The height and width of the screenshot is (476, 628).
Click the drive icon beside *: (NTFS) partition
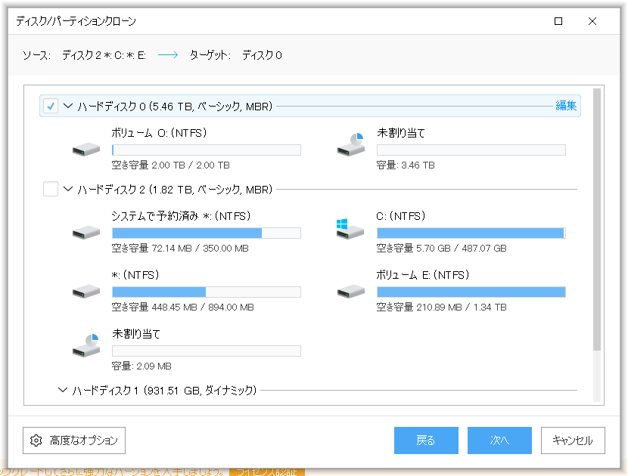click(x=85, y=291)
